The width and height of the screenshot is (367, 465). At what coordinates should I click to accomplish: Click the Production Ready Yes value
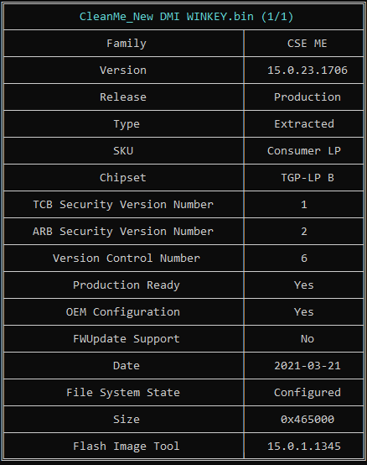coord(304,285)
